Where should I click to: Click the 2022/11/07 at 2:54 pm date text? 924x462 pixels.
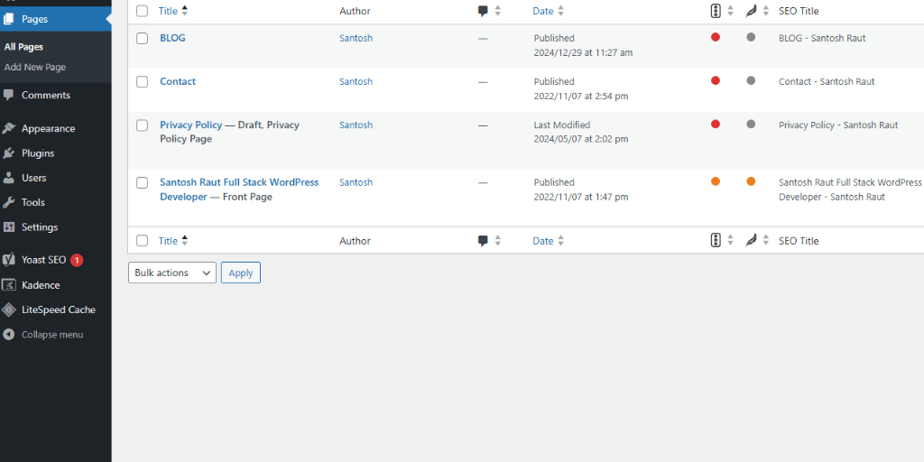click(581, 96)
